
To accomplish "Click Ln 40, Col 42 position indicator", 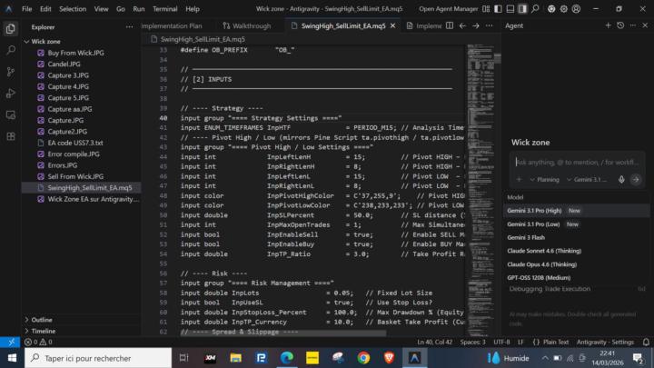I will 434,343.
